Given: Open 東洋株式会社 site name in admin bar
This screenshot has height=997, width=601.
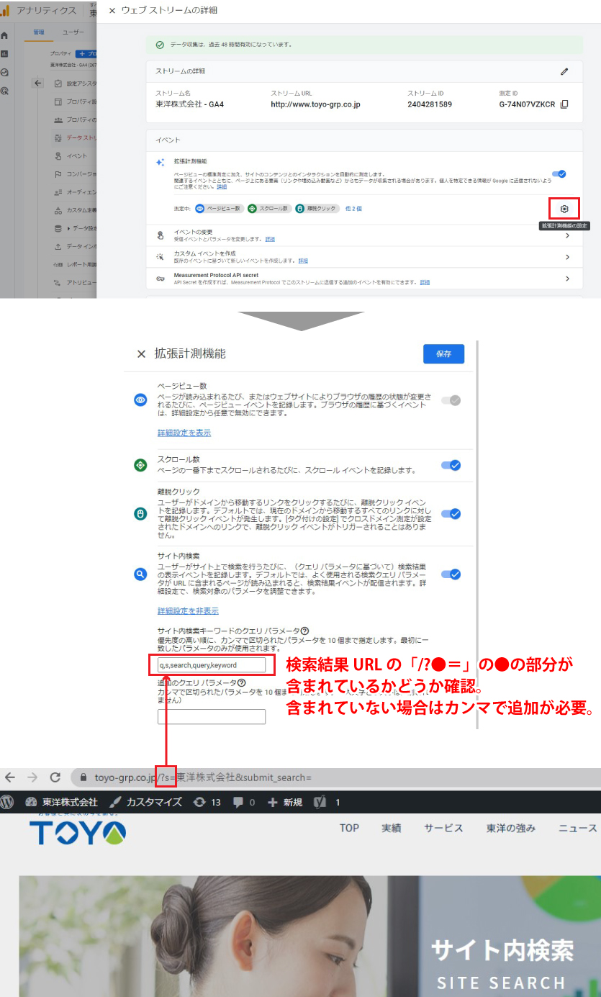Looking at the screenshot, I should pos(61,801).
